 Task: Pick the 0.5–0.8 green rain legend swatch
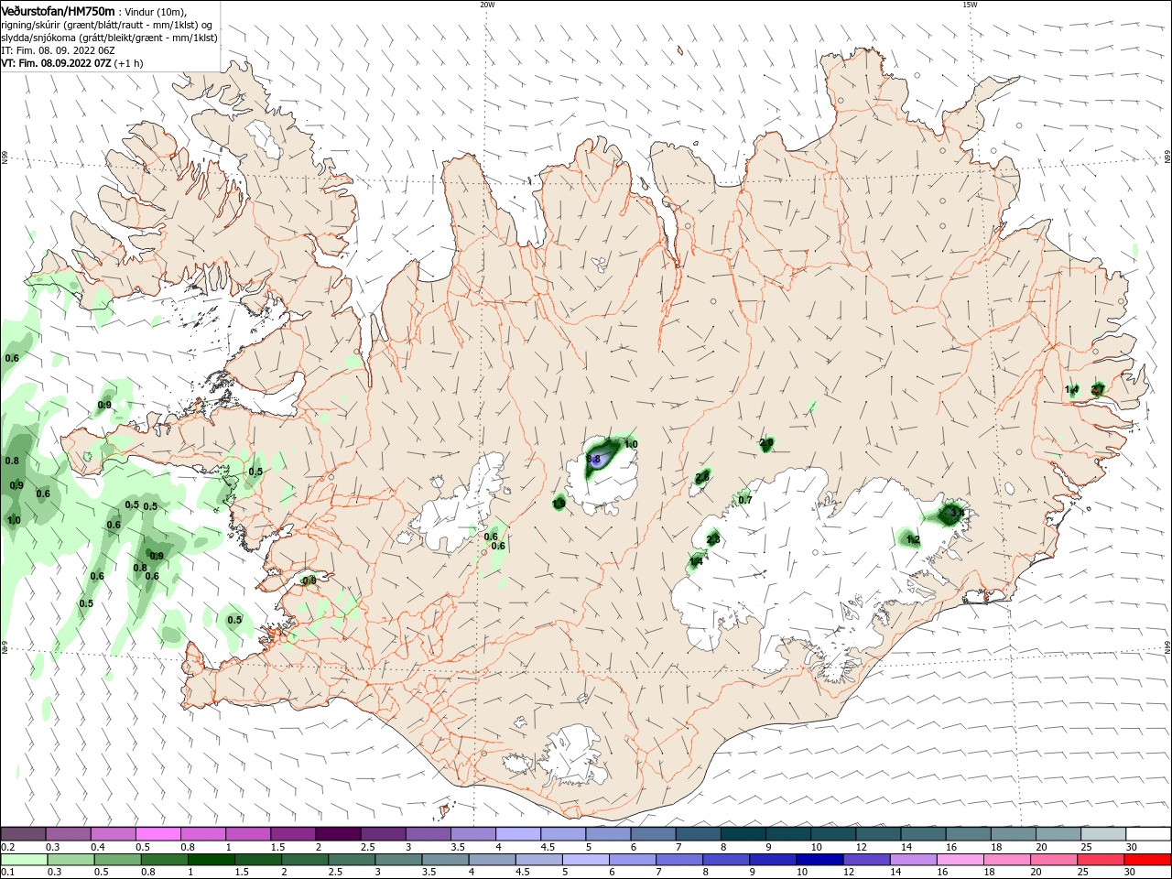pos(118,860)
